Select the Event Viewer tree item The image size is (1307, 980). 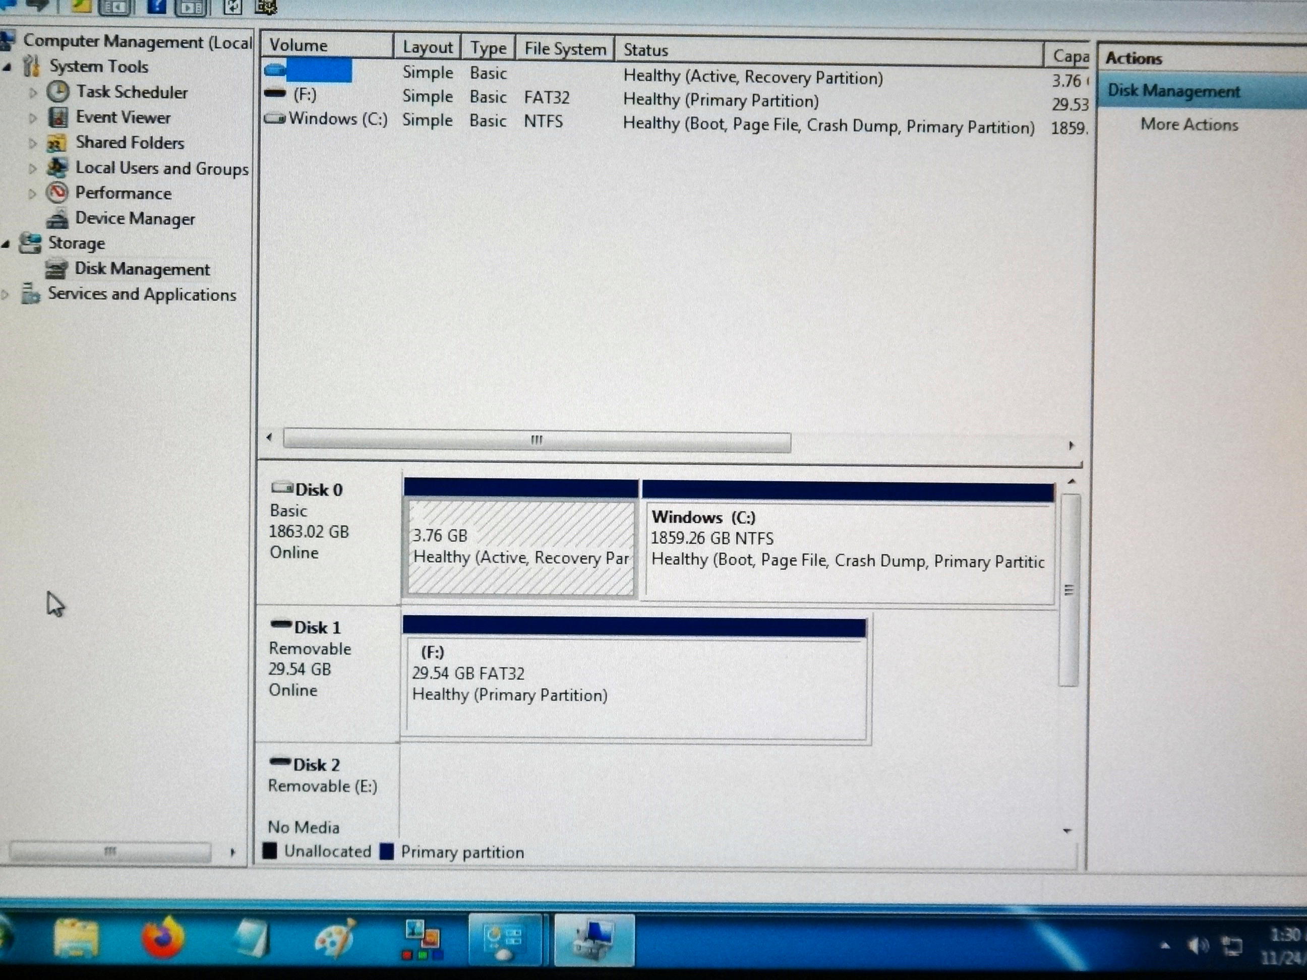click(x=123, y=117)
